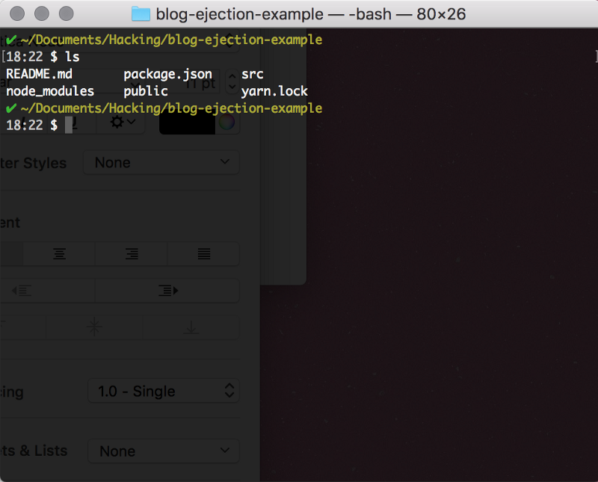Open the gear advanced text options

[123, 123]
